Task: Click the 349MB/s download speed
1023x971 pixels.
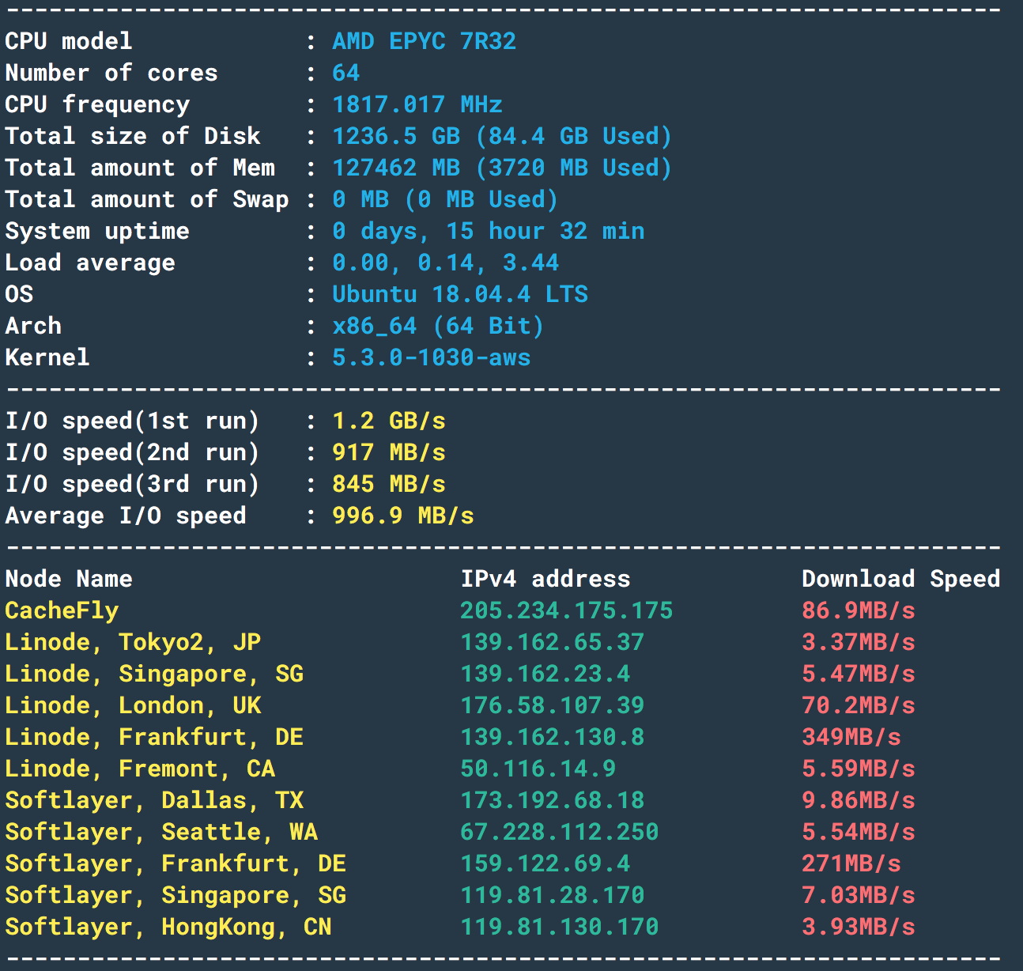Action: point(851,737)
